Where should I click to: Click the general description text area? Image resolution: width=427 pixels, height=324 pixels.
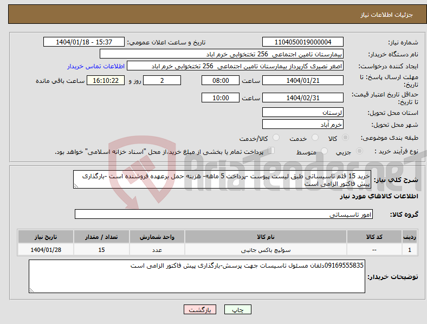[222, 179]
